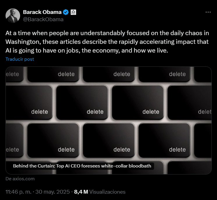Click the Visualizaciones label

point(107,192)
